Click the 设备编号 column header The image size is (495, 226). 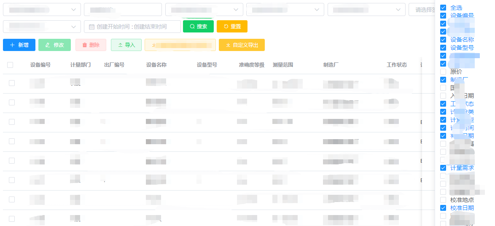point(40,65)
